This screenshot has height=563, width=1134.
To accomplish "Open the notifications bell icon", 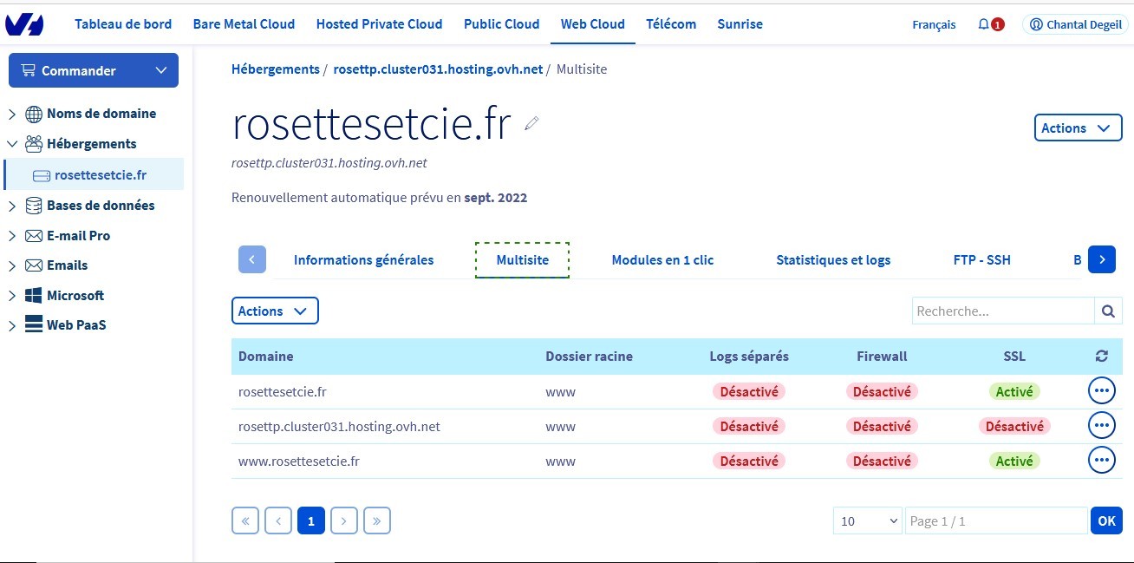I will (983, 24).
